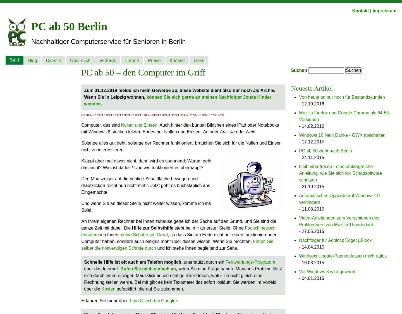Screen dimensions: 402x314
Task: Open the Lernen tab
Action: (132, 60)
